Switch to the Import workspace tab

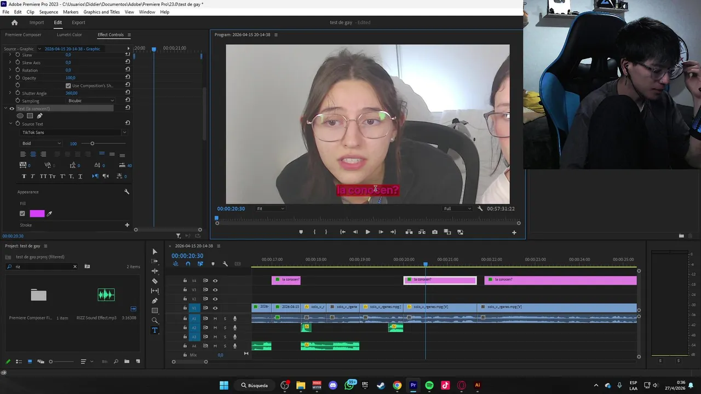[x=37, y=22]
